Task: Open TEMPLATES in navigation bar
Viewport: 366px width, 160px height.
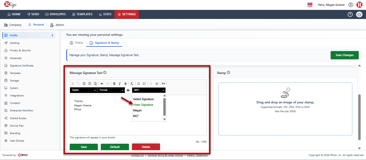Action: point(82,14)
